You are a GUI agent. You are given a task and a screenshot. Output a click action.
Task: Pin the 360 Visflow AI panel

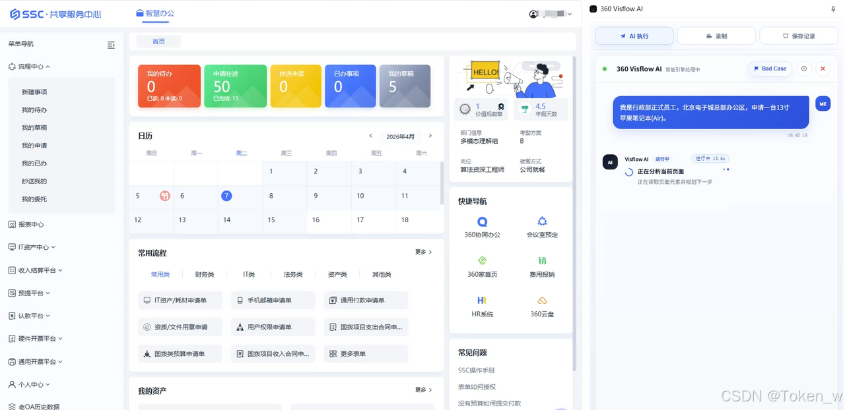tap(832, 9)
